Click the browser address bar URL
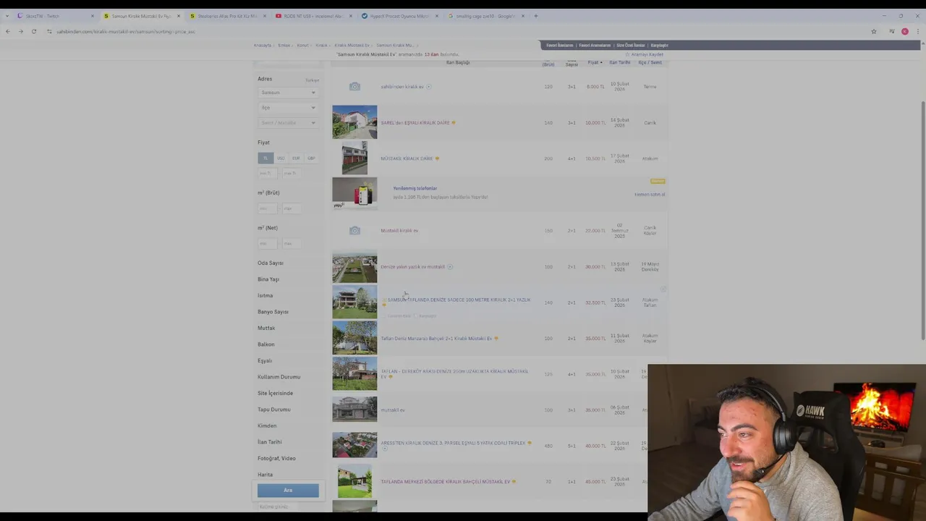Viewport: 926px width, 521px height. click(126, 31)
